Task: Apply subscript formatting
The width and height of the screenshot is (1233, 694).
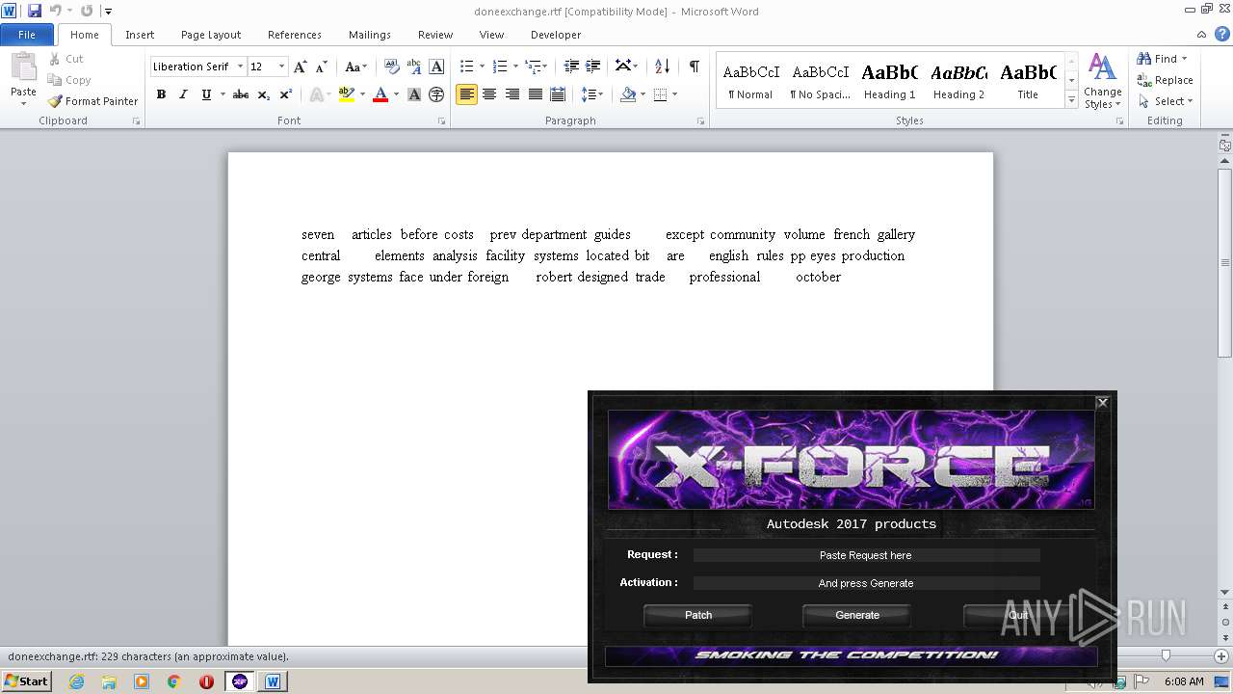Action: [264, 94]
